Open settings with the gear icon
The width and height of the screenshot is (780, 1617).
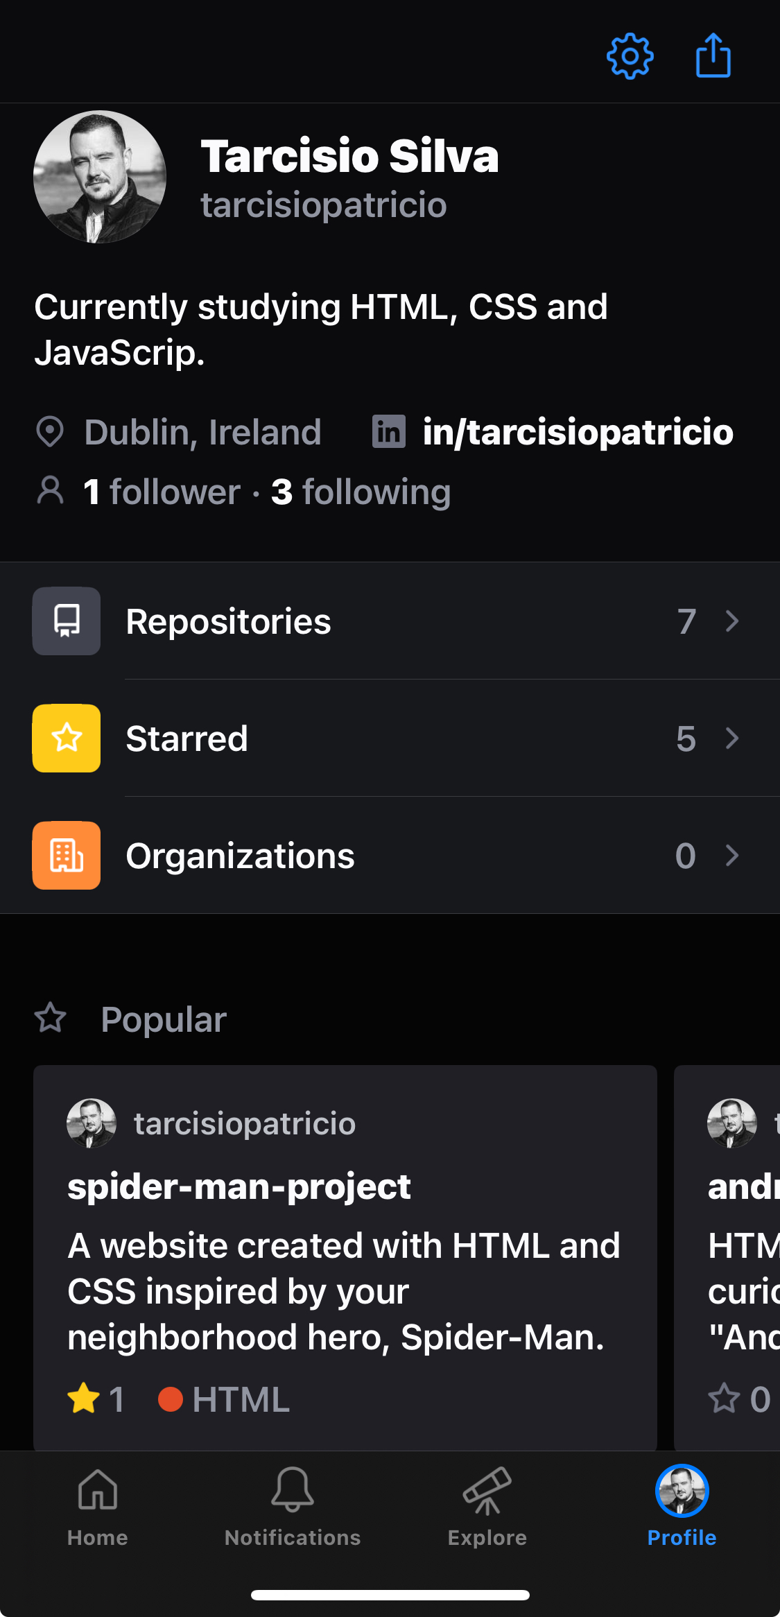coord(630,56)
